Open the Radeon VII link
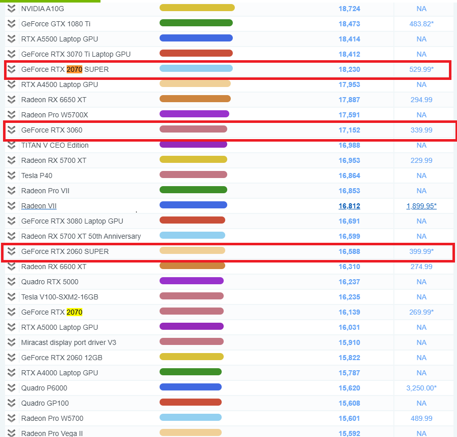 click(39, 206)
